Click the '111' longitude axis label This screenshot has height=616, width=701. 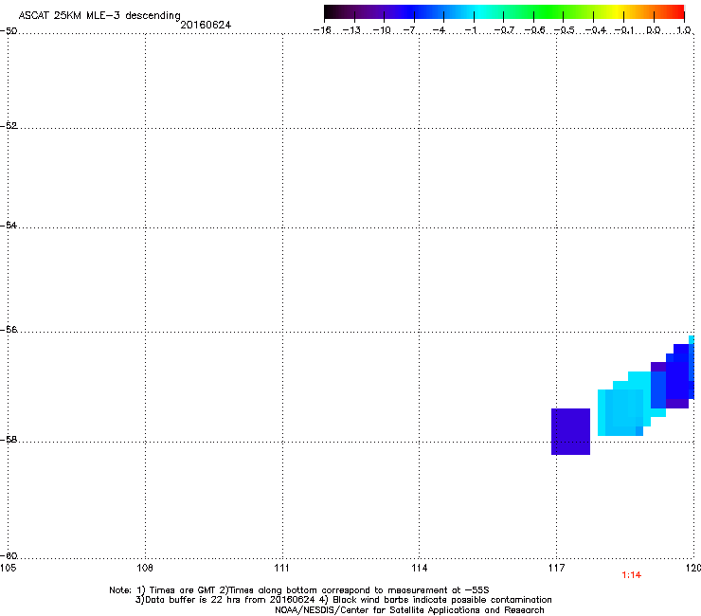tap(281, 568)
